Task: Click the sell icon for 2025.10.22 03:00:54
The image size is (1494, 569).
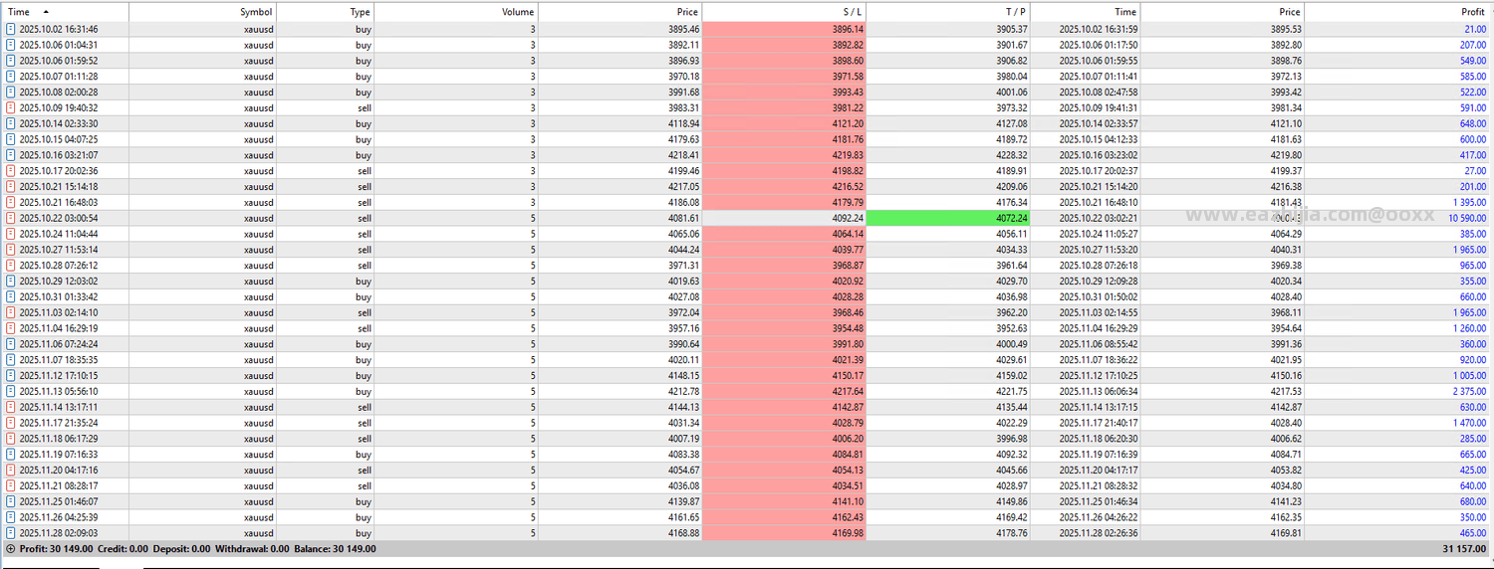Action: tap(11, 218)
